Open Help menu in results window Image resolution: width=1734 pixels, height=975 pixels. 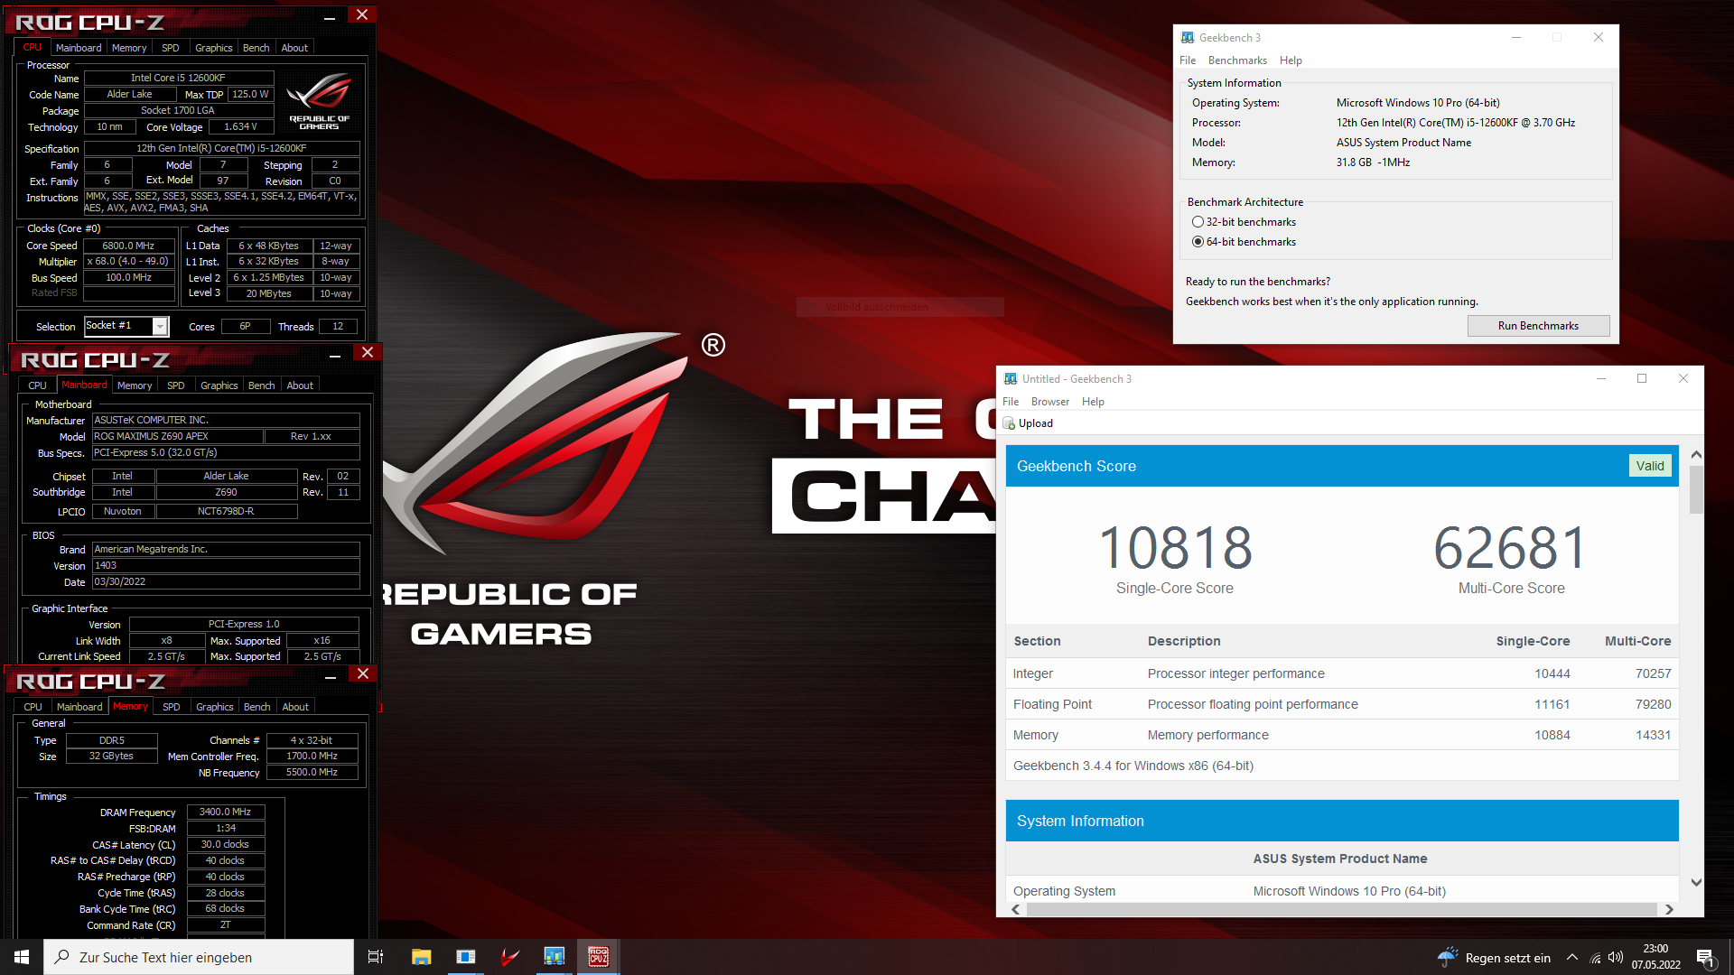point(1093,402)
